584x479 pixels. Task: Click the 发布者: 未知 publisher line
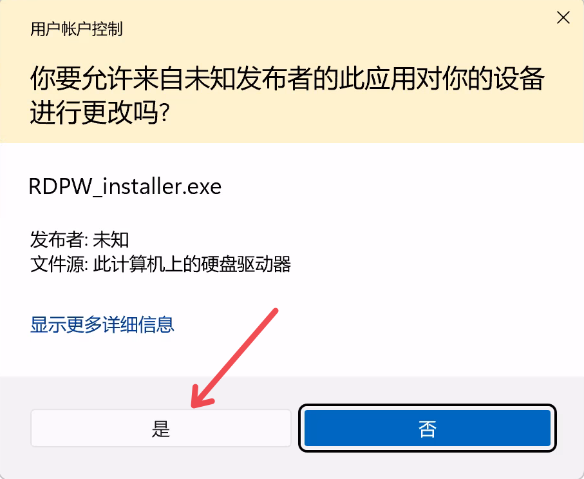click(79, 240)
